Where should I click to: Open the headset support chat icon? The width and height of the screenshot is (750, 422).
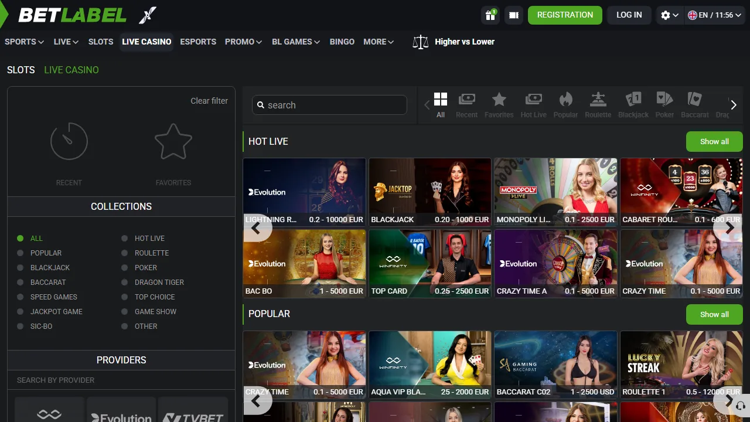pyautogui.click(x=740, y=405)
